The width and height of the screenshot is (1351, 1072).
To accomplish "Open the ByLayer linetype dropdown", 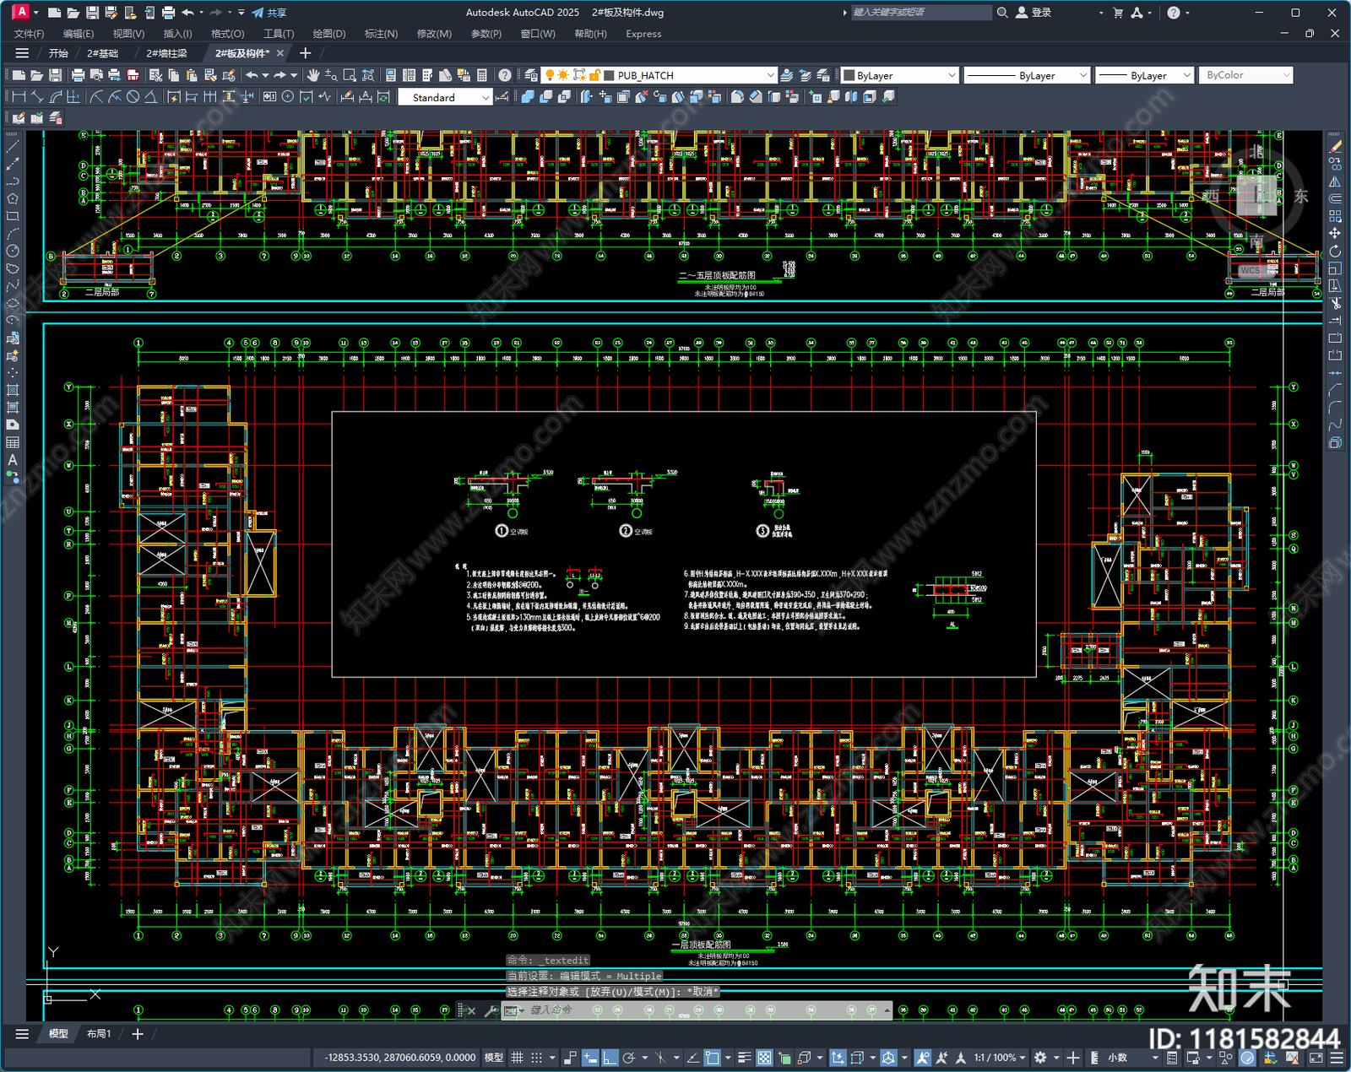I will (x=1083, y=75).
